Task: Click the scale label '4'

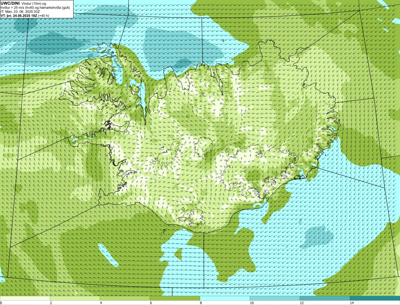Action: (101, 303)
